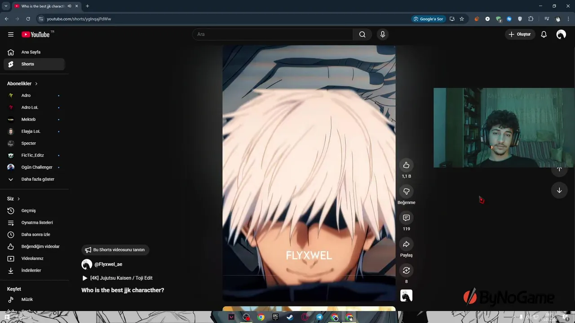Click the site info icon in address bar
575x323 pixels.
coord(41,19)
